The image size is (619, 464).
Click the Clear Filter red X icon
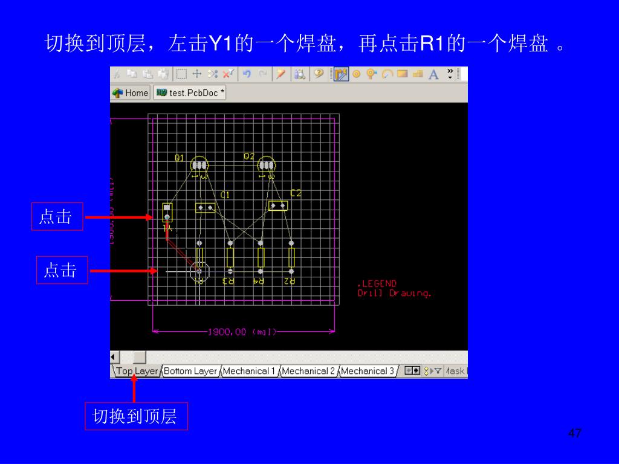[228, 74]
